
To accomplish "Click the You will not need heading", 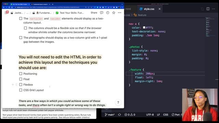I will 60,62.
